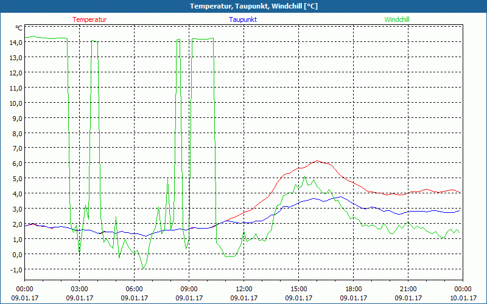
Task: Click the red Temperatur legend label
Action: pos(89,19)
